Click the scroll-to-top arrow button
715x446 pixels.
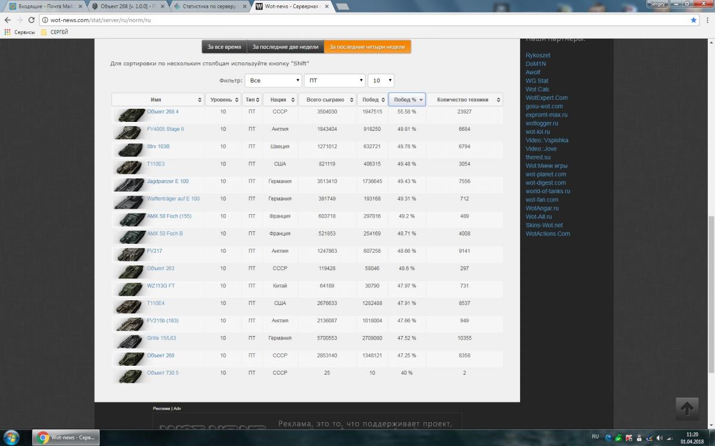click(686, 409)
